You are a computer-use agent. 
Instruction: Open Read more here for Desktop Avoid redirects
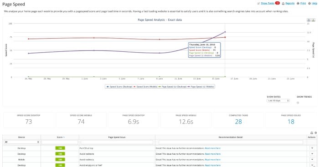point(213,154)
